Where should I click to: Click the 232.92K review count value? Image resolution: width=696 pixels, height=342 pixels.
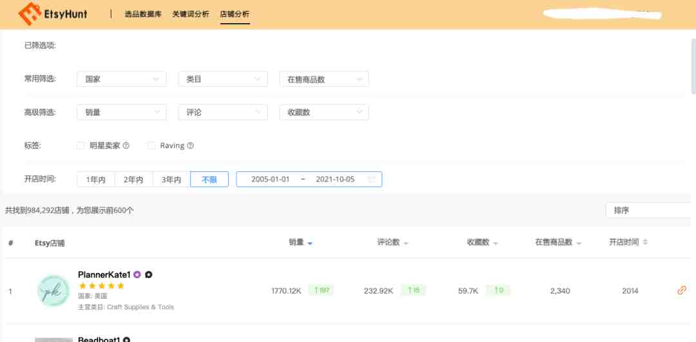(379, 291)
